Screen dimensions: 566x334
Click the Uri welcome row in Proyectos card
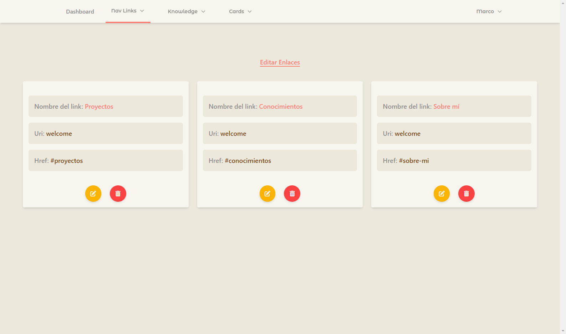[x=106, y=134]
